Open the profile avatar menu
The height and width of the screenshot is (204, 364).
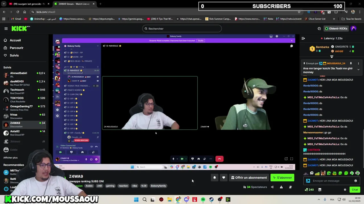(353, 29)
